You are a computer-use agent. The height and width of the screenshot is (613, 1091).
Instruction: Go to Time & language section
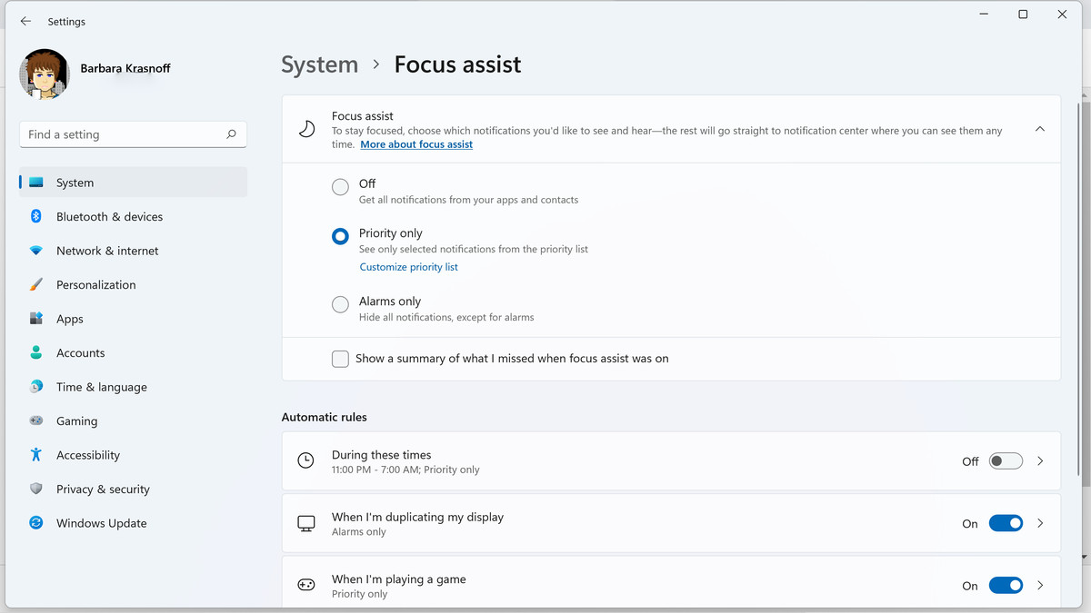point(101,387)
